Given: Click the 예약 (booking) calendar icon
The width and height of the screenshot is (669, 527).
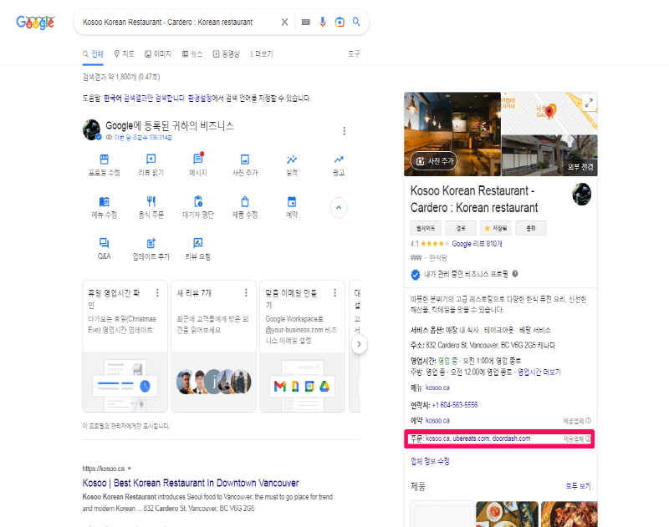Looking at the screenshot, I should tap(292, 201).
